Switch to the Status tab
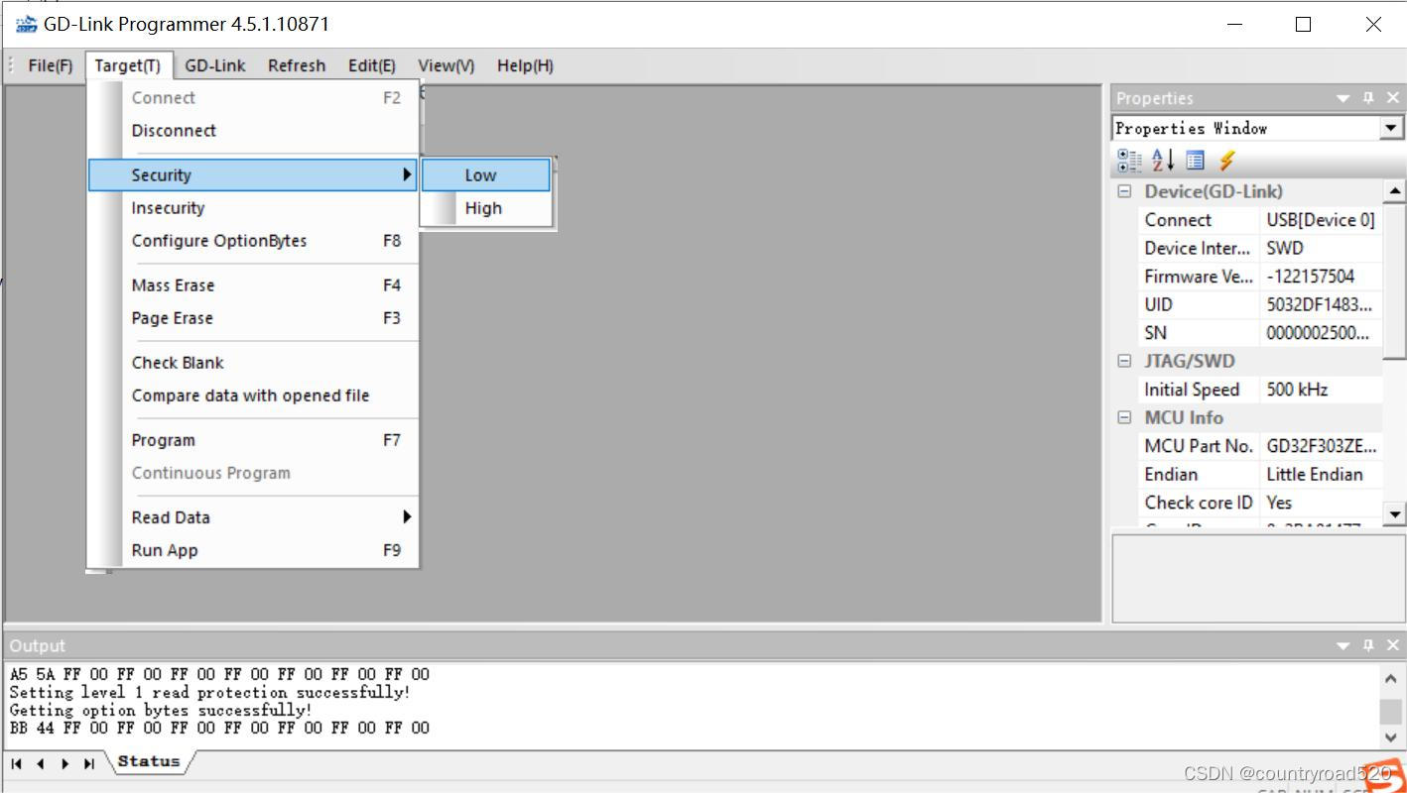Viewport: 1407px width, 793px height. [149, 761]
